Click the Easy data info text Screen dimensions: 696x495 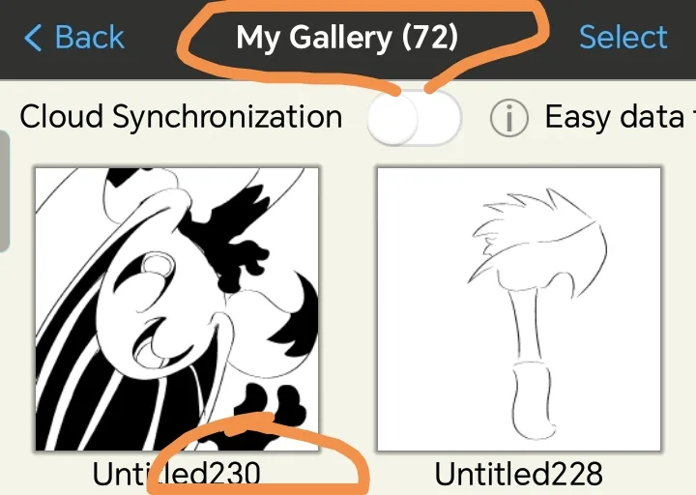620,118
